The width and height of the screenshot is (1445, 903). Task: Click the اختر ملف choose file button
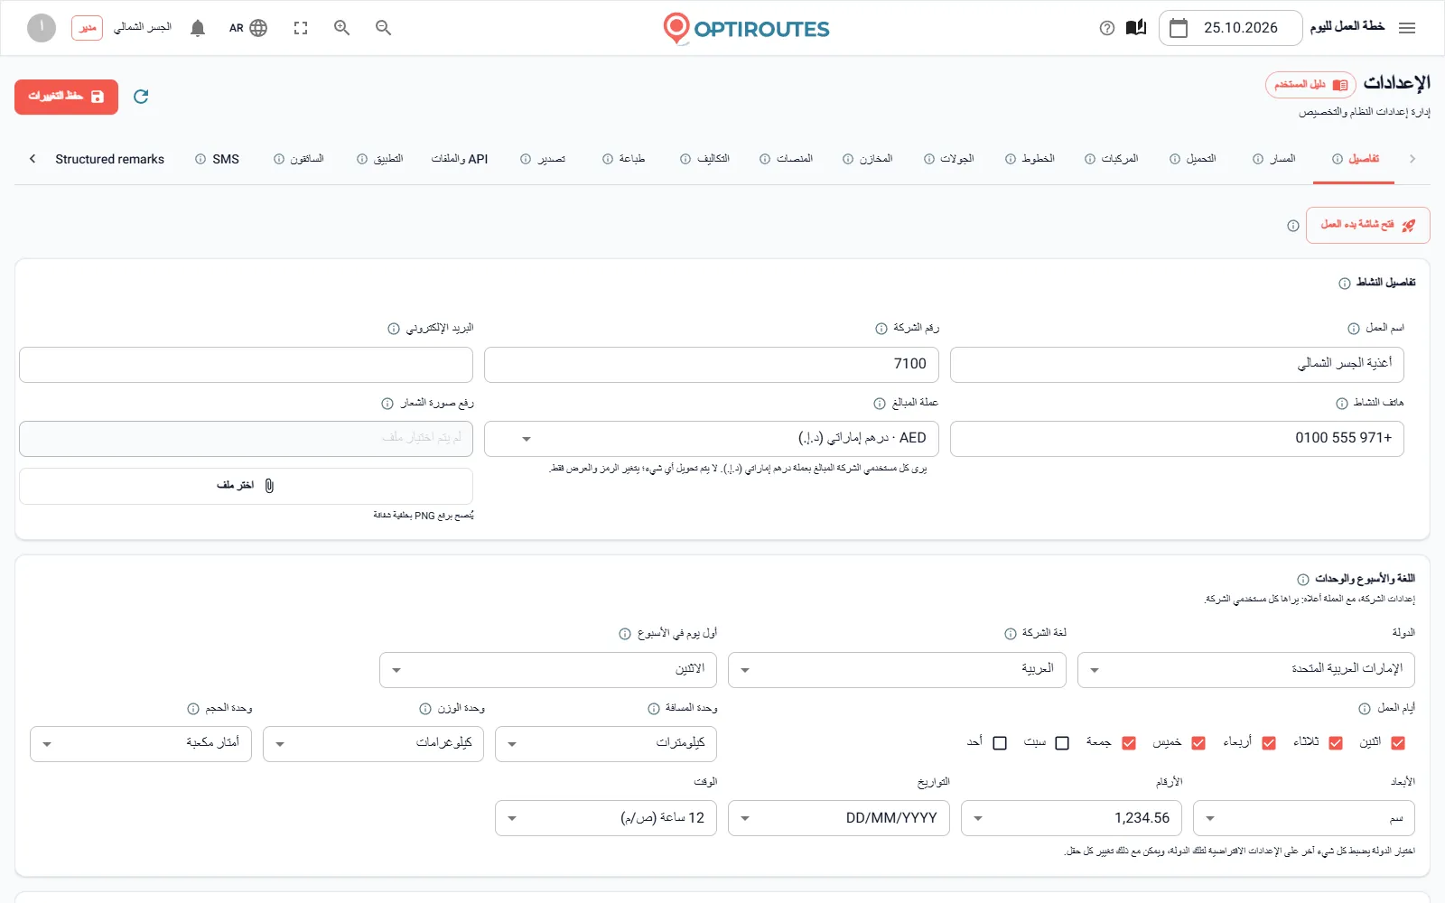point(246,486)
